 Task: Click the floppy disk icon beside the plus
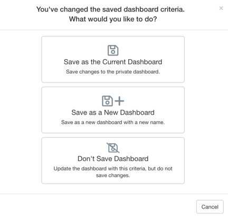pyautogui.click(x=107, y=101)
